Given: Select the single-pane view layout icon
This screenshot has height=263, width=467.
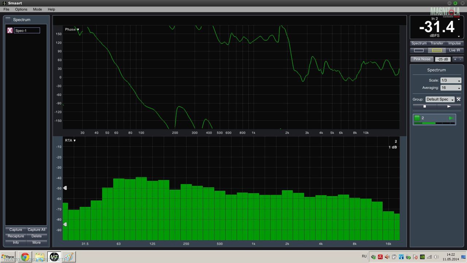Looking at the screenshot, I should [419, 50].
